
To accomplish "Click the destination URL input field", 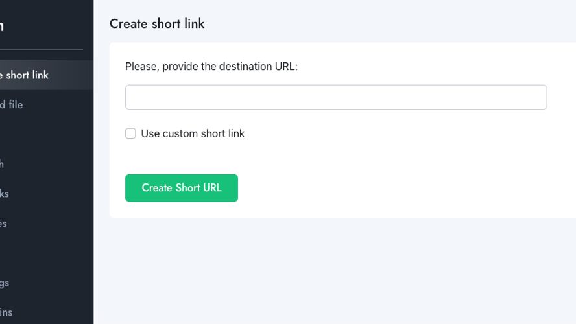I will 336,97.
